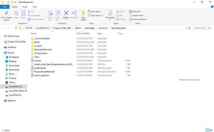Open Creative Cloud Files in sidebar

click(x=16, y=42)
